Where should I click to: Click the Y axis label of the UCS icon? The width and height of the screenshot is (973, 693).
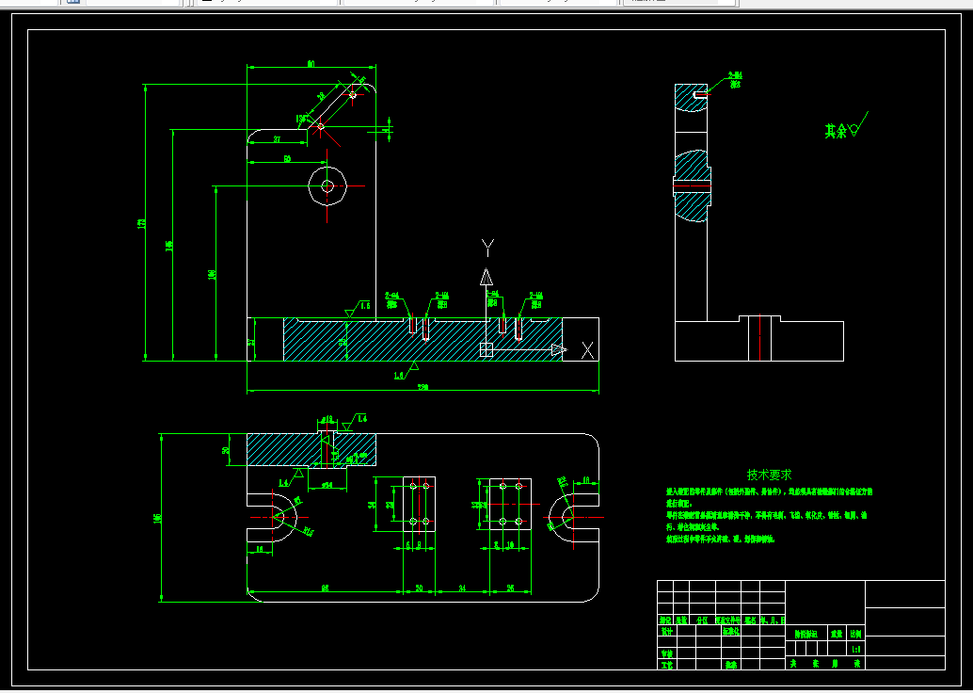487,248
